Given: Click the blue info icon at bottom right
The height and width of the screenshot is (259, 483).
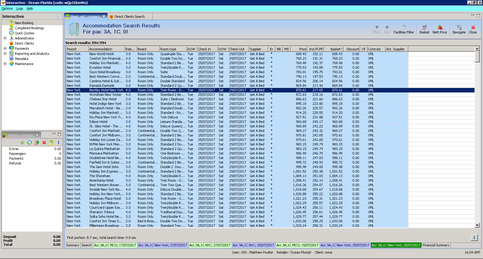Looking at the screenshot, I should tap(474, 238).
